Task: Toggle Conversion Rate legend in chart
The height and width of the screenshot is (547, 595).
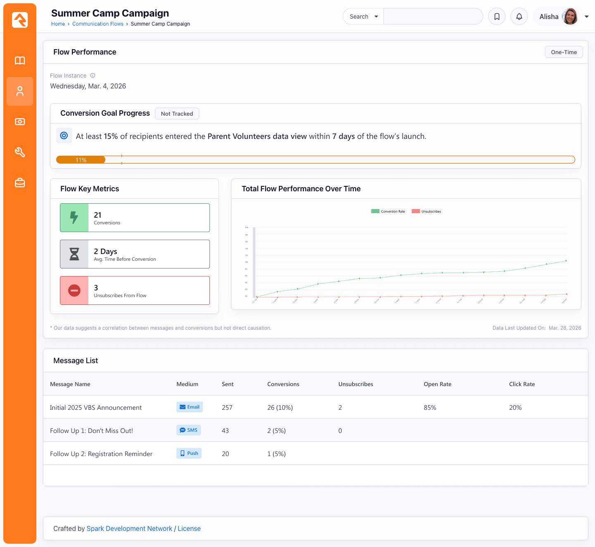Action: pyautogui.click(x=388, y=212)
